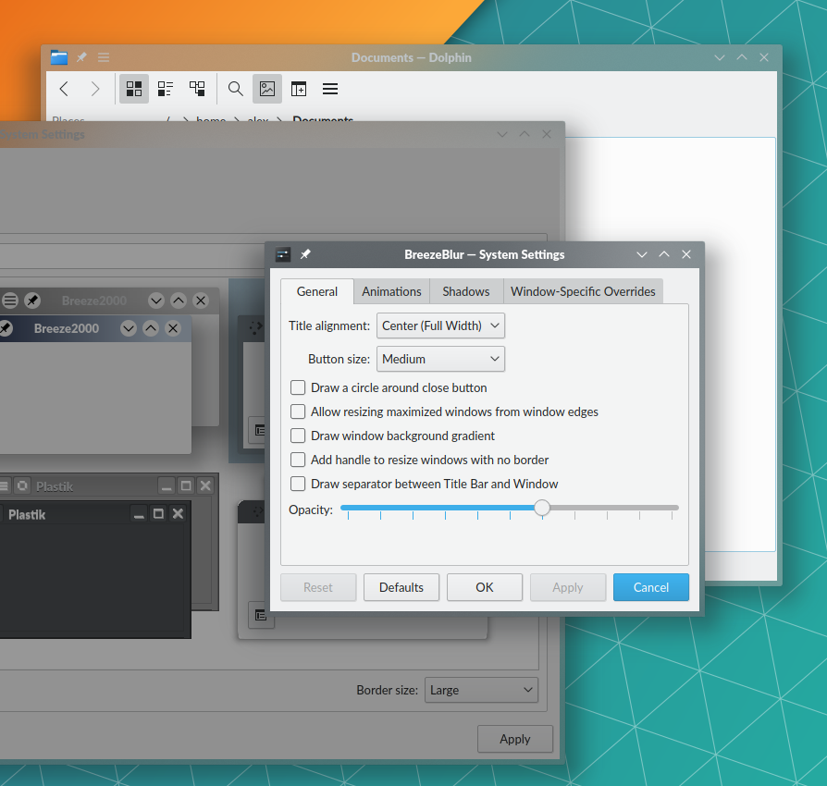Screen dimensions: 827x786
Task: Switch Dolphin to compact view mode
Action: [x=165, y=89]
